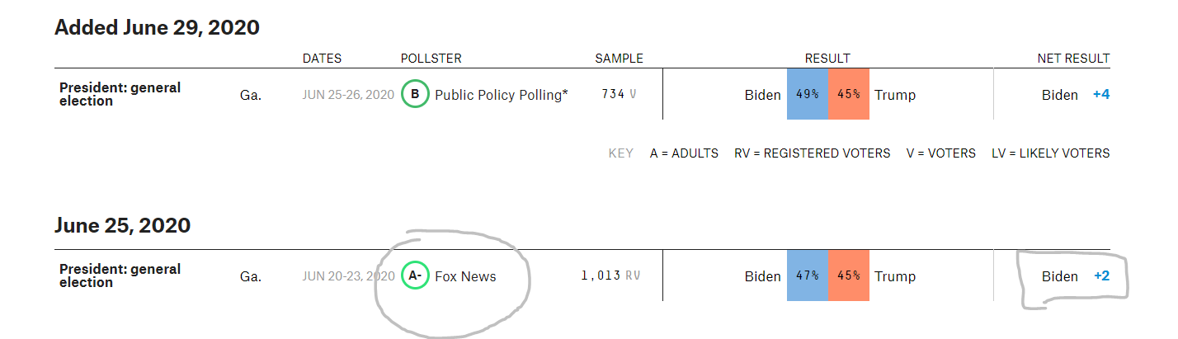Click the blue 49% Biden bar

(807, 94)
